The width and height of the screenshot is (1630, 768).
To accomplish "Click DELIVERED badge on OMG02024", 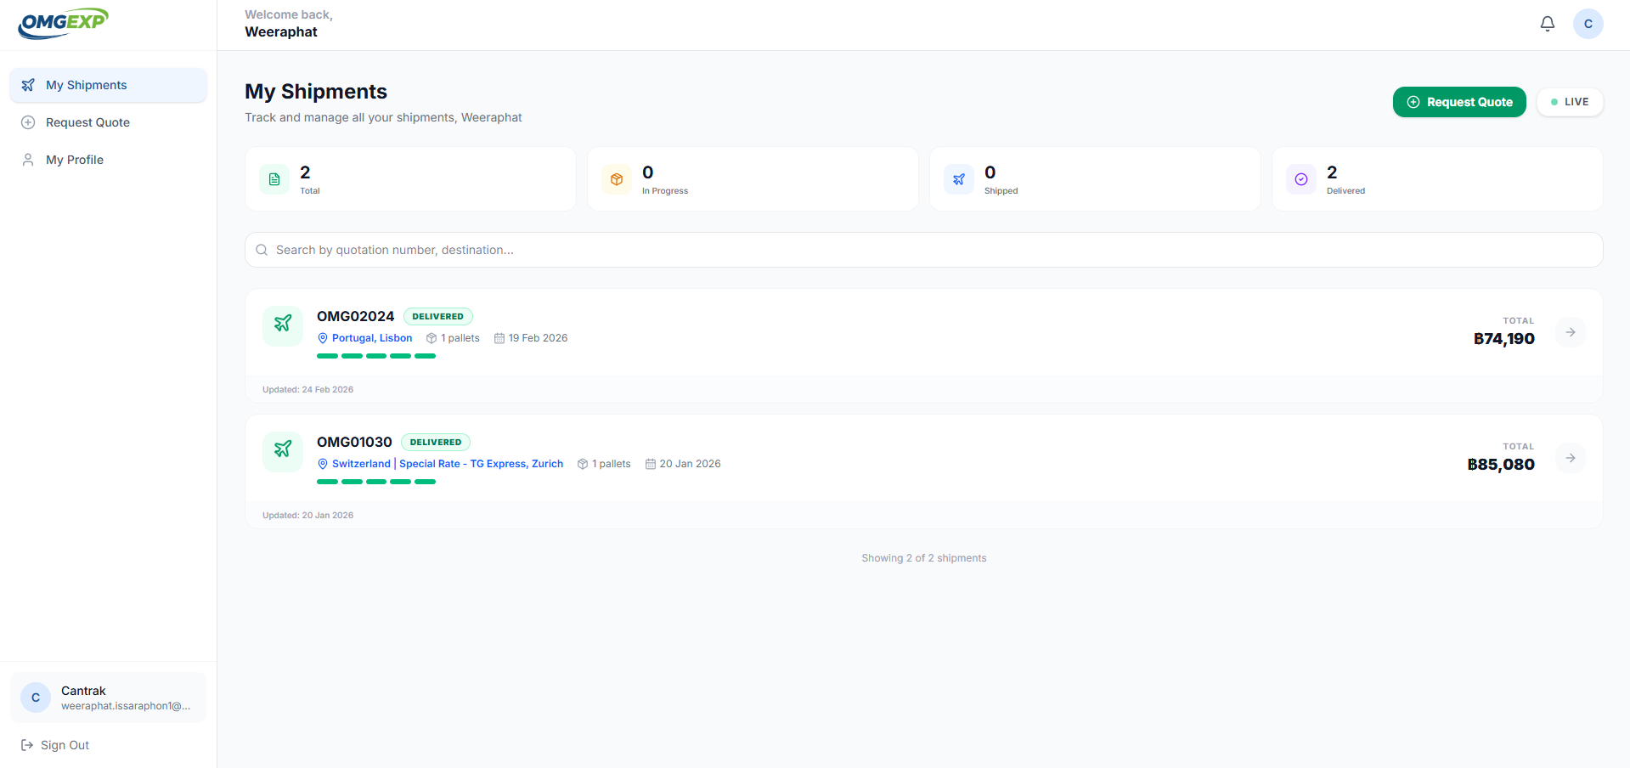I will (x=438, y=316).
